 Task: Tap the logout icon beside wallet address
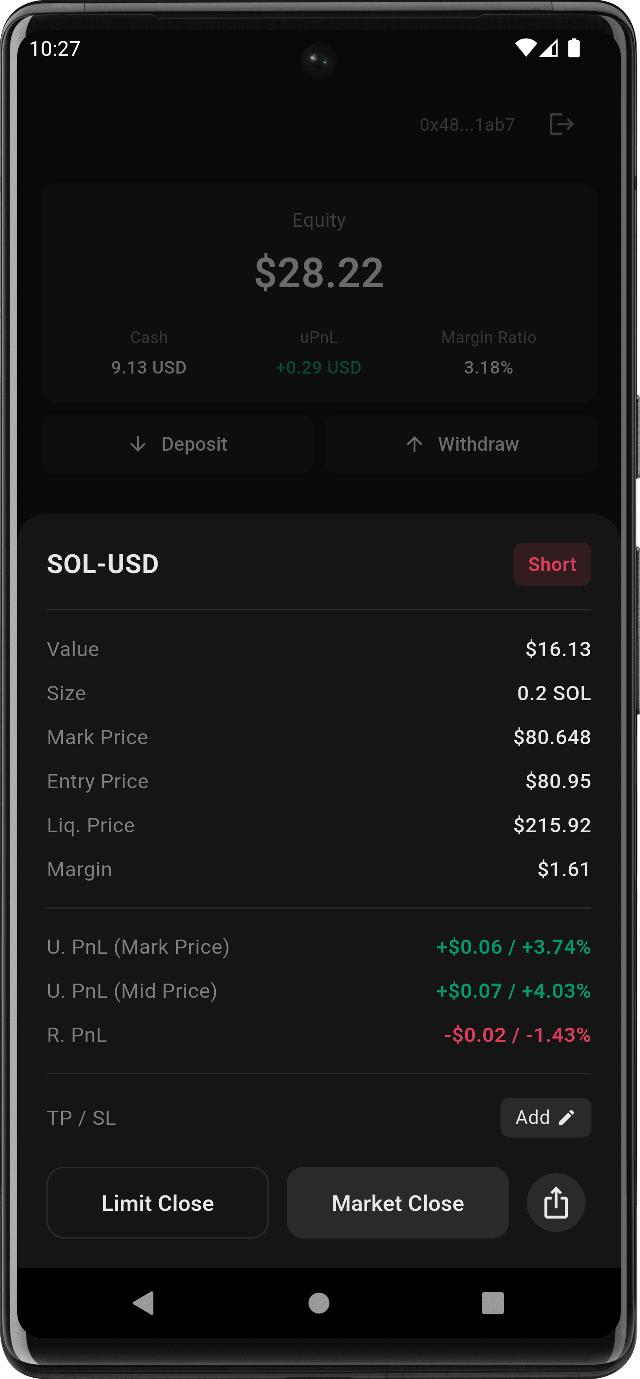click(561, 124)
